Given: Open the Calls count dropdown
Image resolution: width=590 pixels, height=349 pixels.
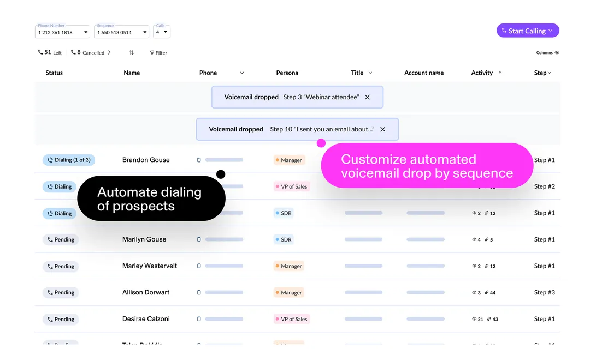Looking at the screenshot, I should [167, 32].
